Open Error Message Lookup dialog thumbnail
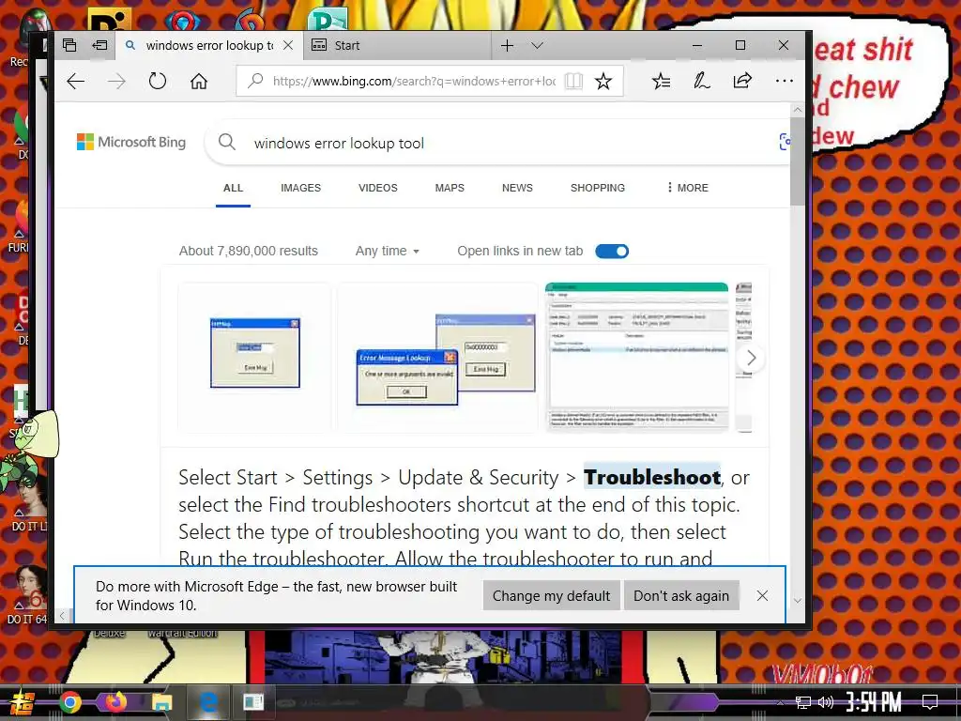The height and width of the screenshot is (721, 961). click(x=437, y=358)
